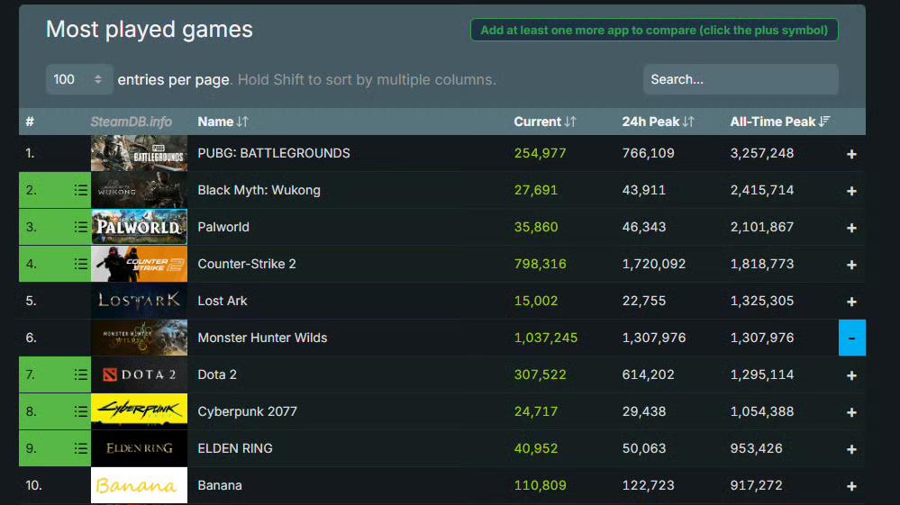Click the add more app compare banner

coord(654,30)
